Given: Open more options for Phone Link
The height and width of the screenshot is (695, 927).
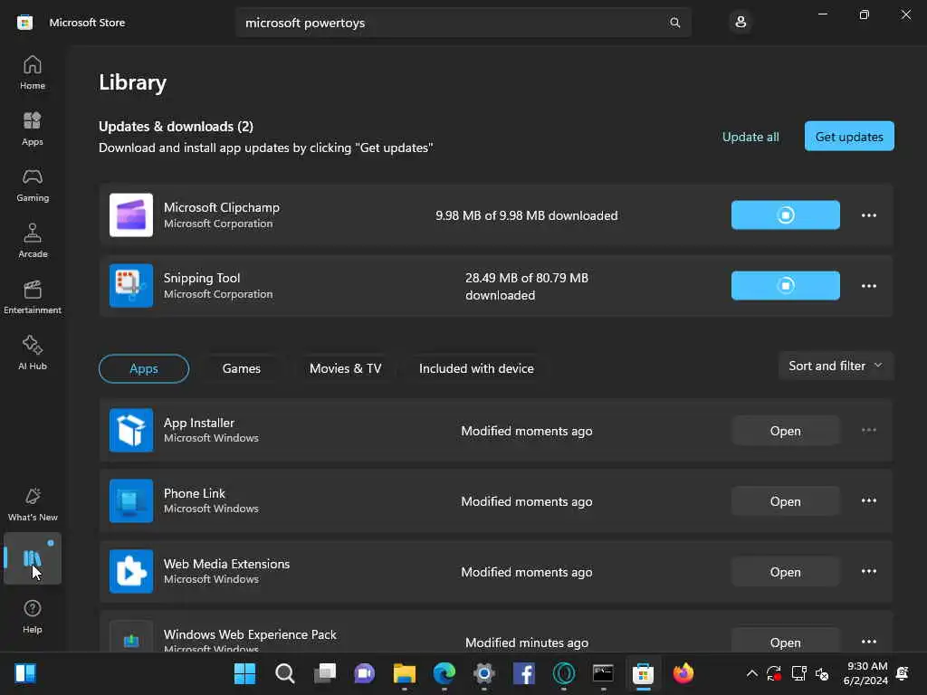Looking at the screenshot, I should coord(868,501).
